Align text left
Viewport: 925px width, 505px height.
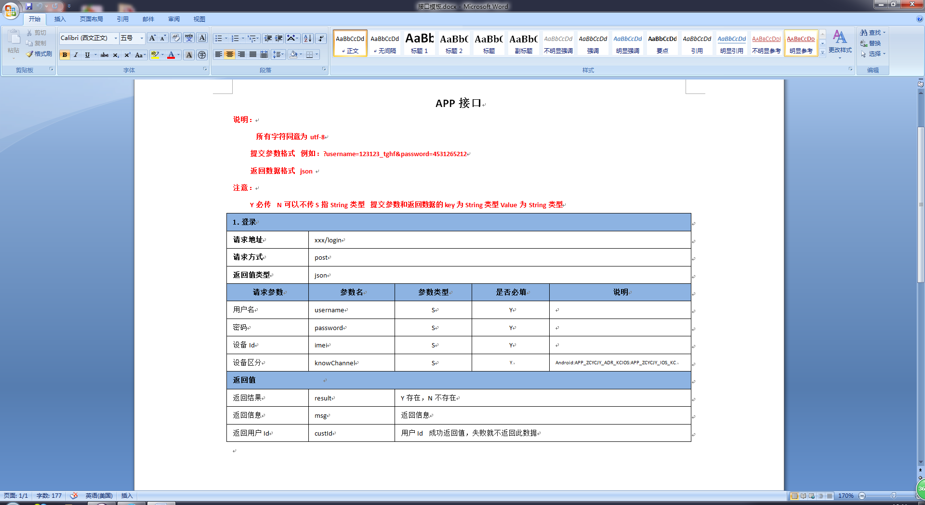[x=218, y=54]
